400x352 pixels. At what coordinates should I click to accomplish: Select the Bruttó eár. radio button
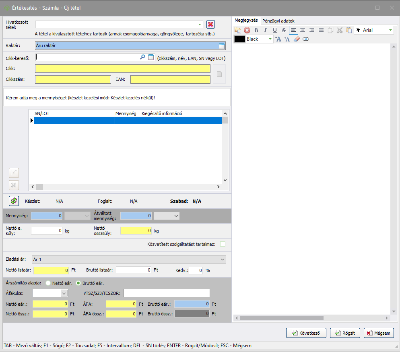coord(79,283)
